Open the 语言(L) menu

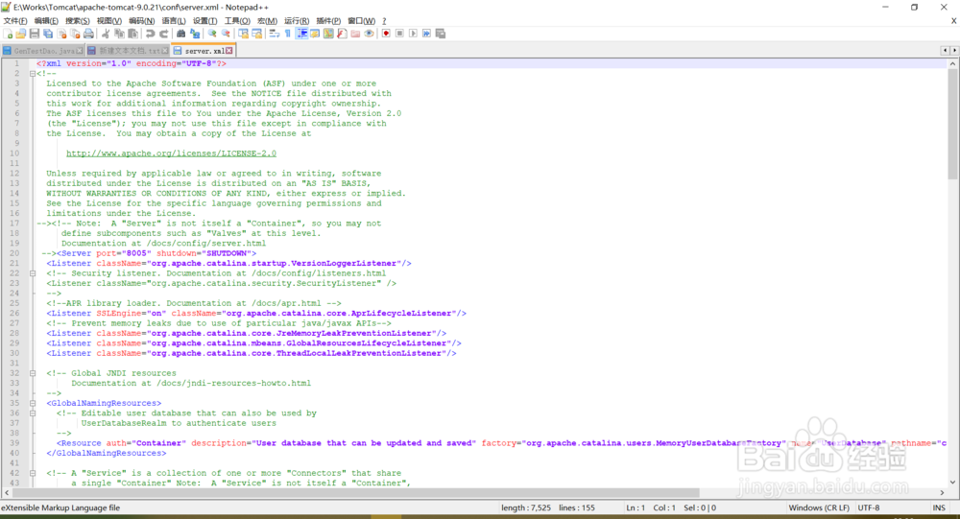tap(173, 21)
